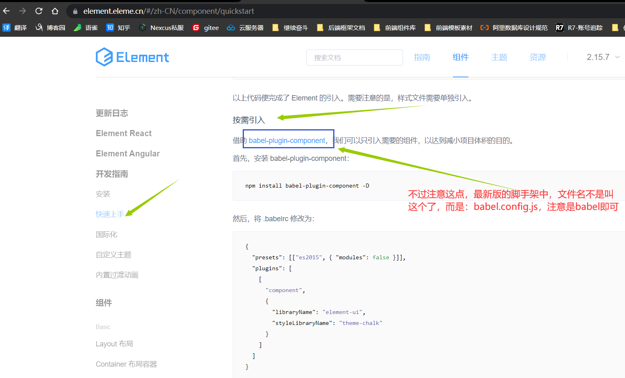Open the 阿里数据库设计规范 bookmark
This screenshot has height=378, width=625.
click(514, 28)
